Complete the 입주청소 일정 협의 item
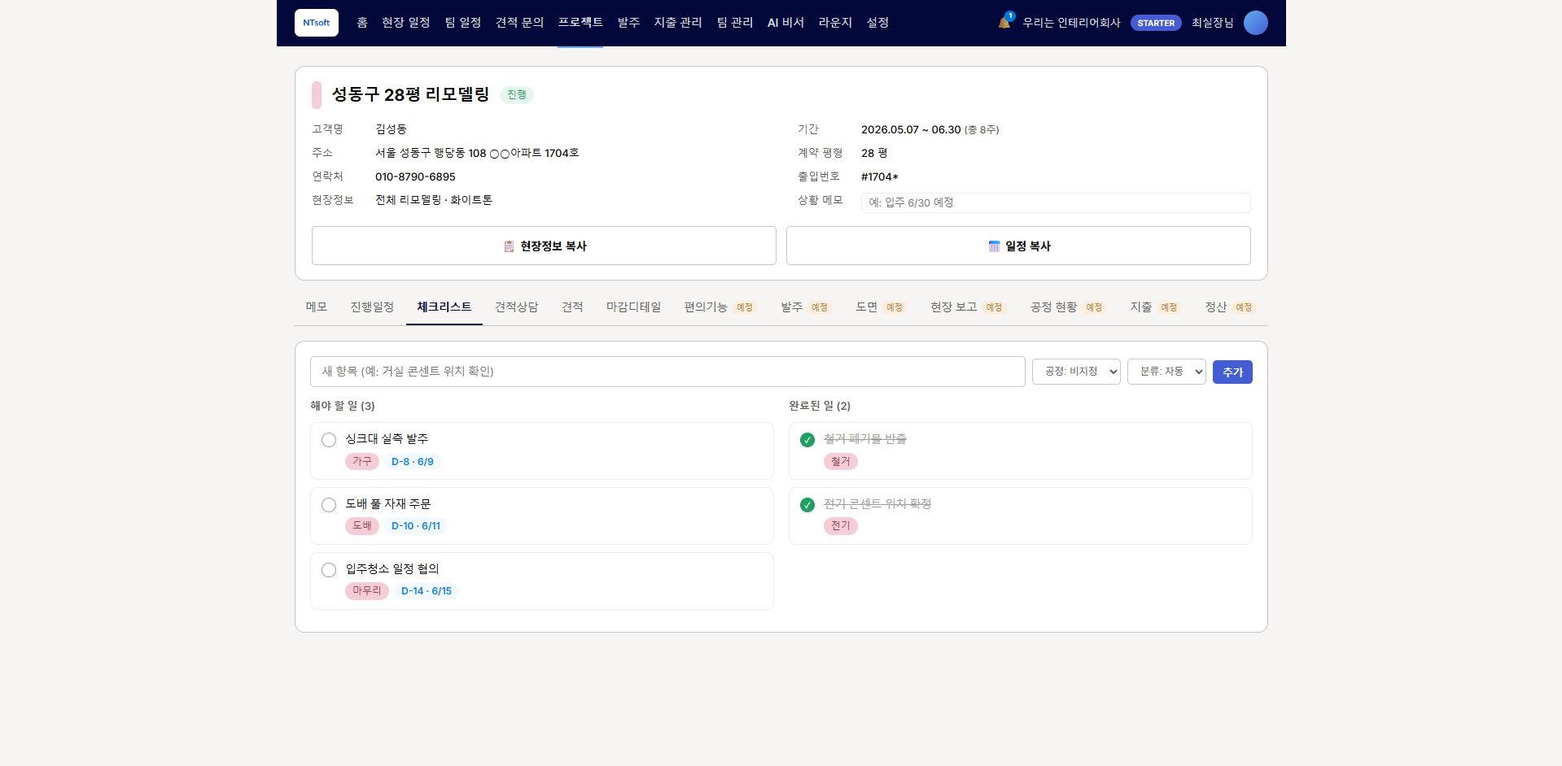 tap(329, 570)
